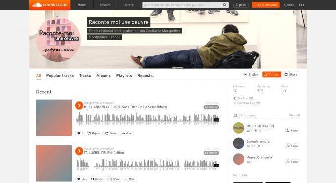Seek in the Shannon Guerico waveform

click(x=147, y=119)
